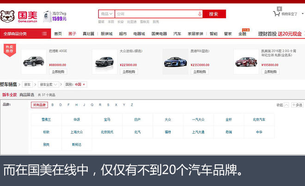Open the 电器城 nav item
The width and height of the screenshot is (305, 186).
(139, 34)
